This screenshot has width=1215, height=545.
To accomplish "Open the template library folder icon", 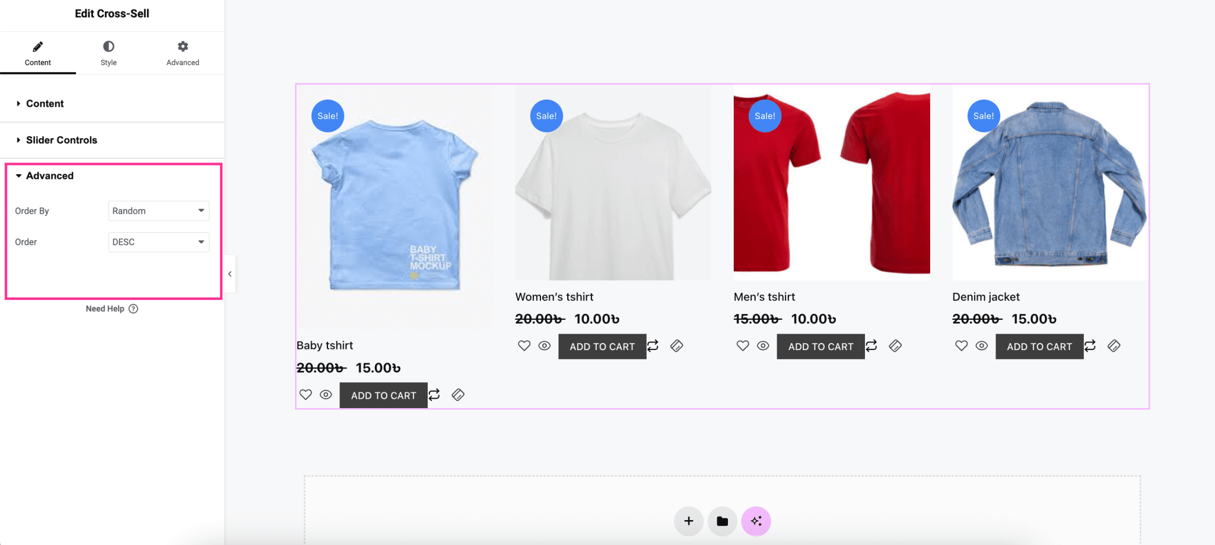I will coord(722,521).
